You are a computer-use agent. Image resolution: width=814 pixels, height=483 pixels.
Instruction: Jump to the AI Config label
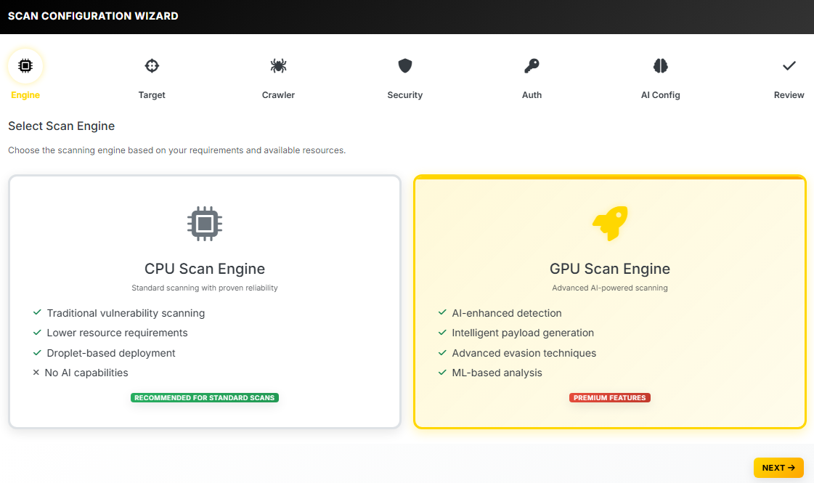(x=660, y=95)
